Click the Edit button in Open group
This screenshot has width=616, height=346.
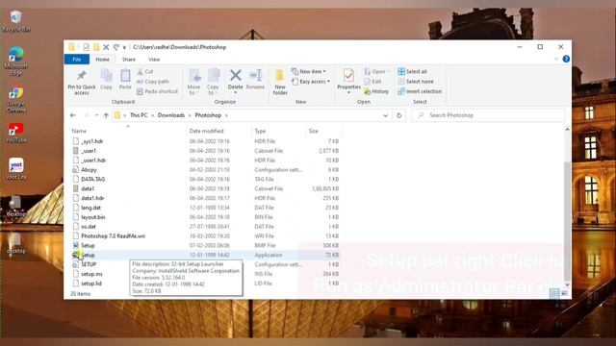click(372, 82)
